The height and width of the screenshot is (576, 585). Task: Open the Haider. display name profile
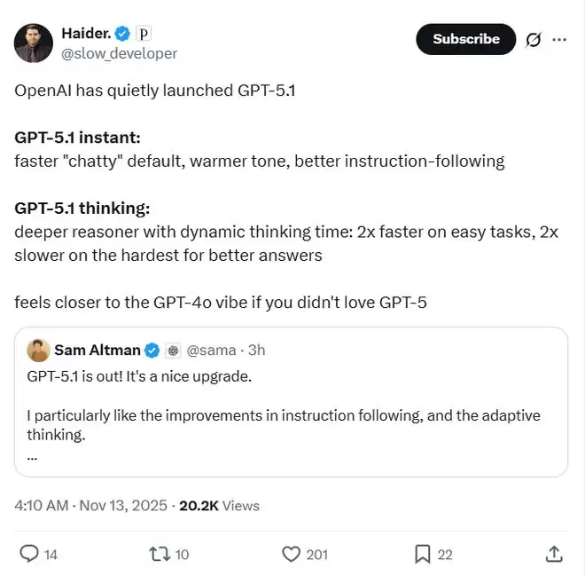[85, 34]
